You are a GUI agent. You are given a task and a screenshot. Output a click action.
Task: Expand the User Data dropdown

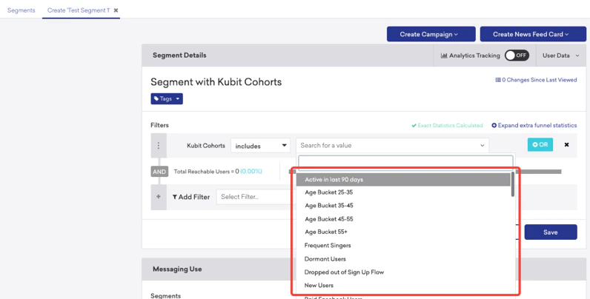point(559,56)
